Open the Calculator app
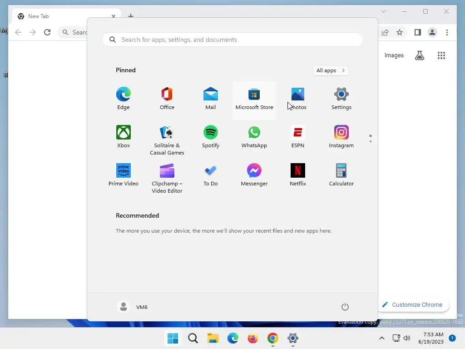This screenshot has height=349, width=465. click(341, 175)
